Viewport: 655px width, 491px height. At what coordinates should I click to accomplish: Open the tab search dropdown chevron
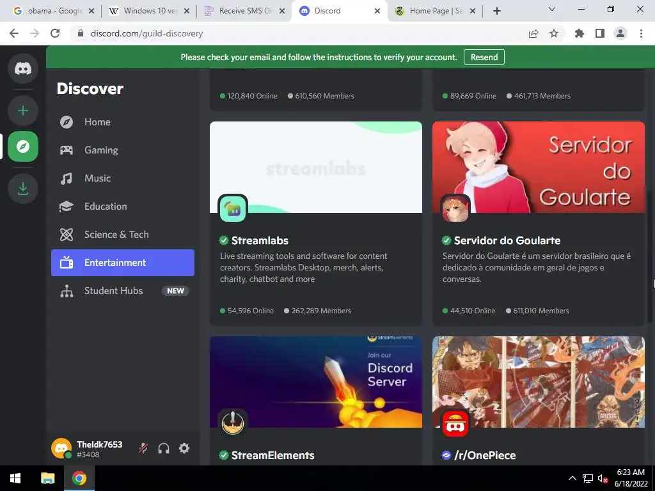[x=552, y=9]
